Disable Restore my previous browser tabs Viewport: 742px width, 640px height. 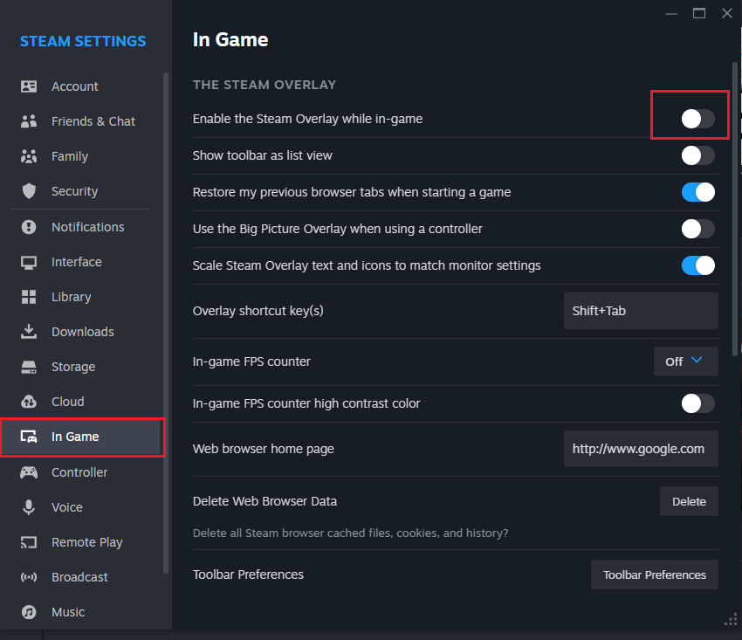(x=697, y=192)
